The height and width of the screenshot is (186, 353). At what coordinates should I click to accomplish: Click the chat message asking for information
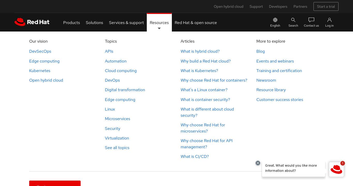tap(294, 168)
